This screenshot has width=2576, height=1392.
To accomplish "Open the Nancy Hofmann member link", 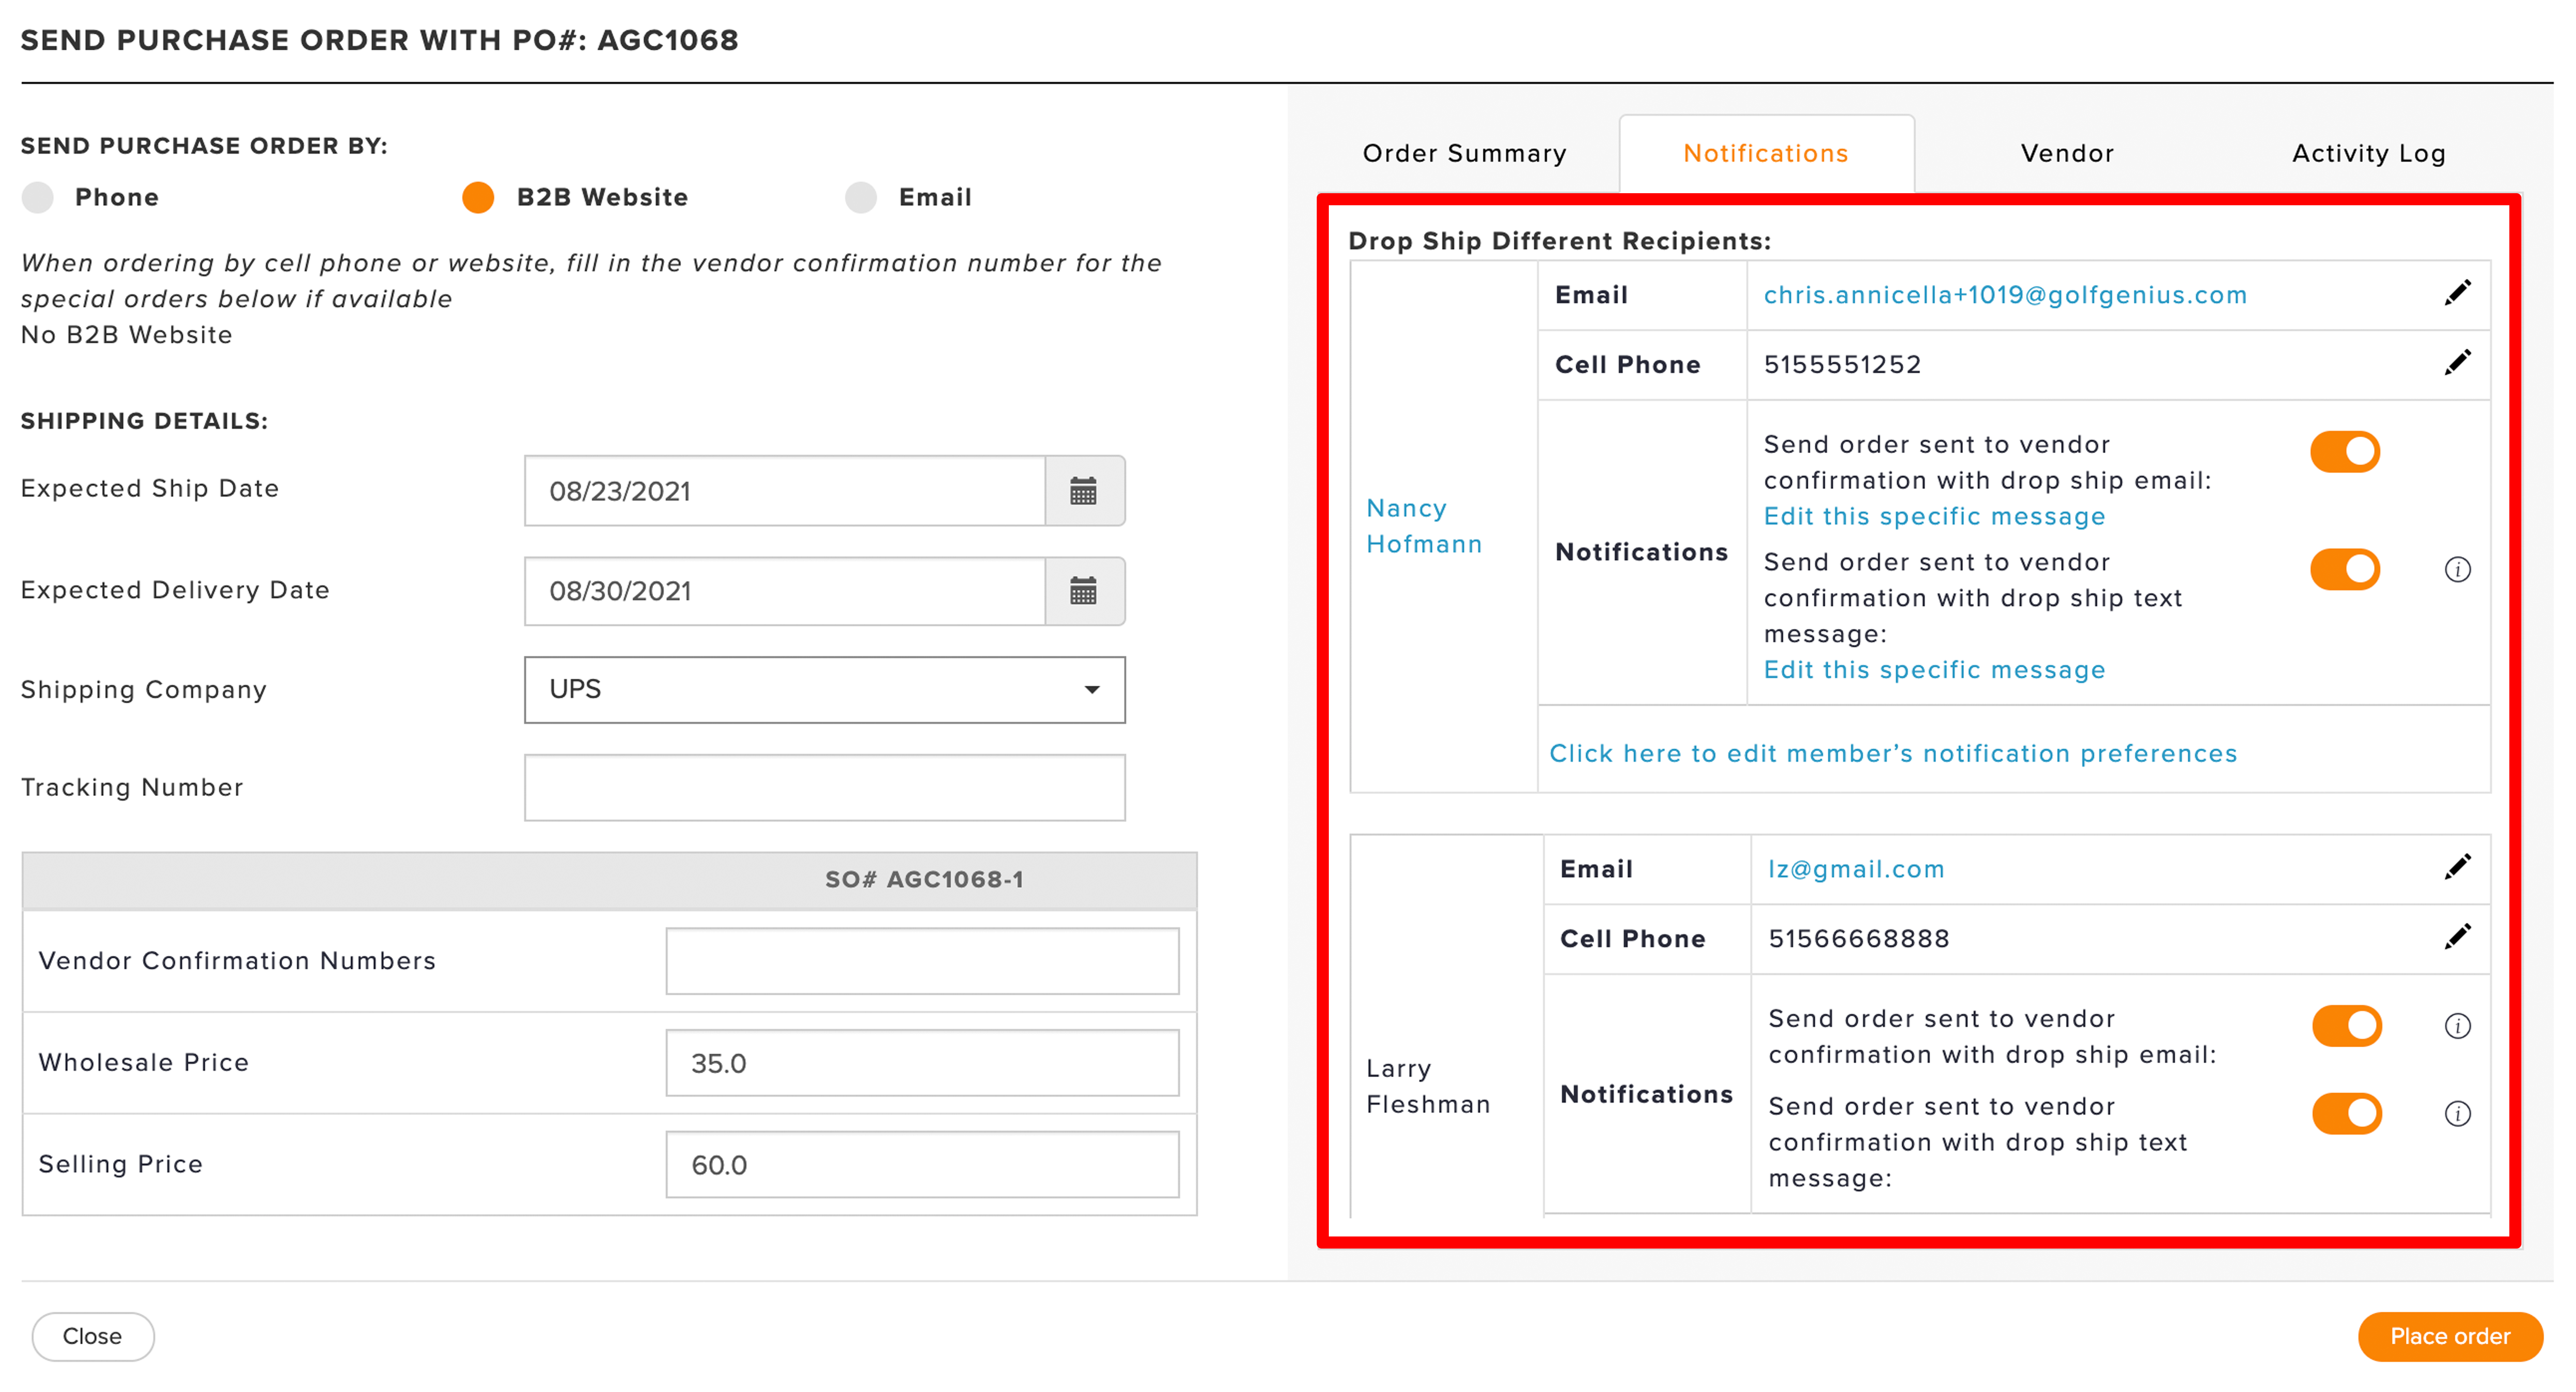I will (x=1424, y=526).
